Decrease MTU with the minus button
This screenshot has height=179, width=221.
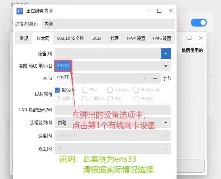144,79
